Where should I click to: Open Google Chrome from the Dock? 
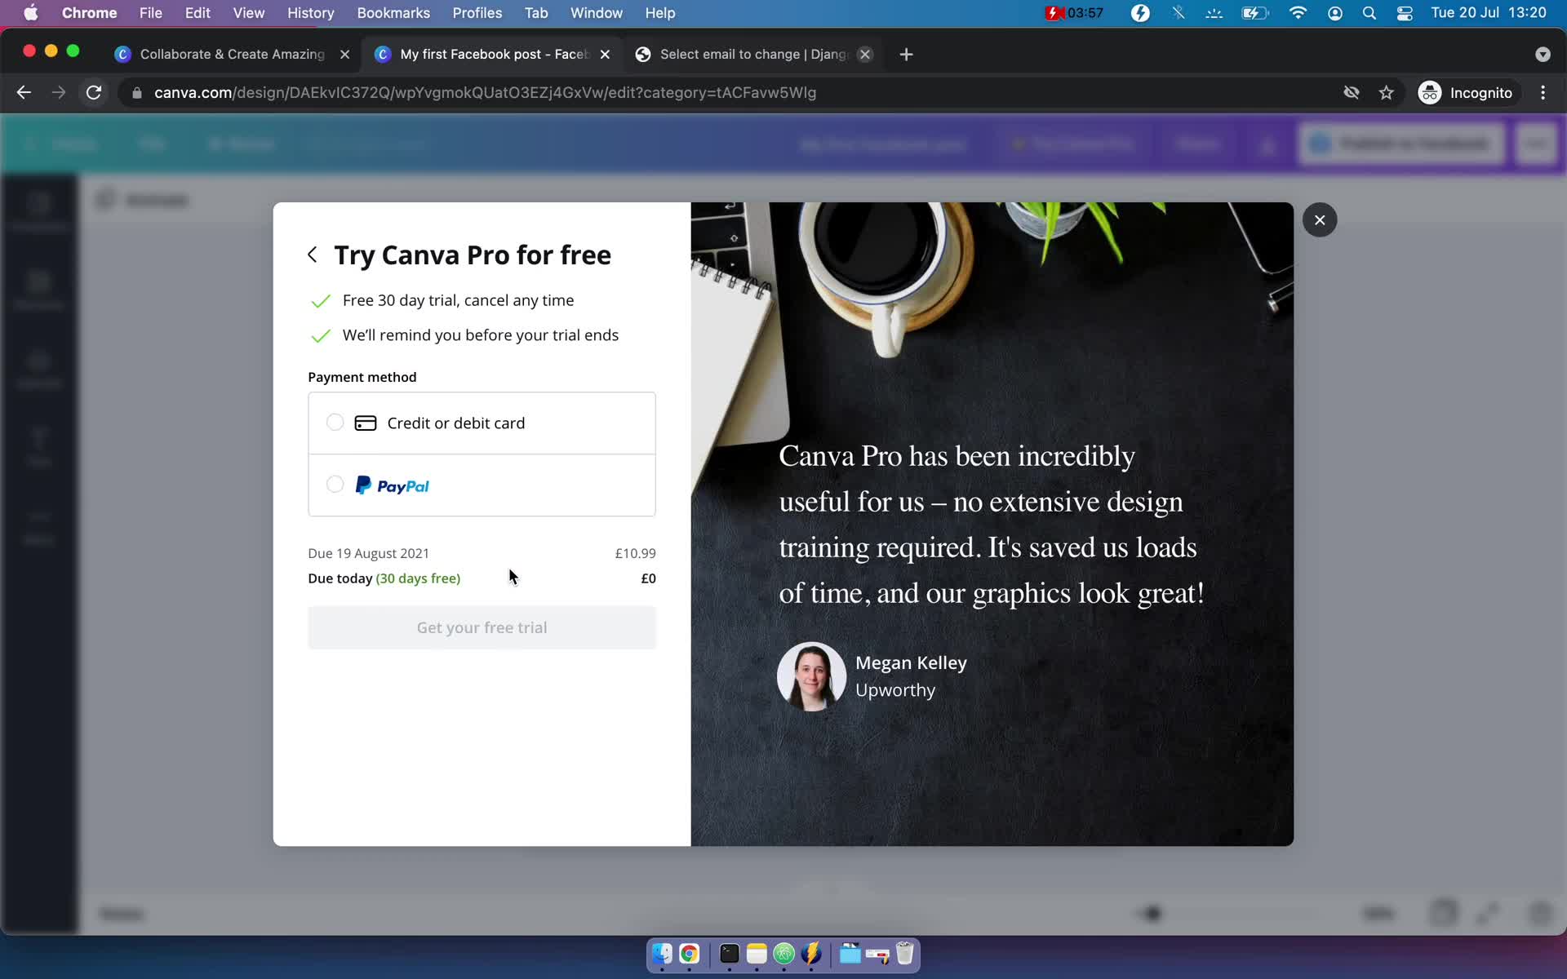(x=690, y=954)
